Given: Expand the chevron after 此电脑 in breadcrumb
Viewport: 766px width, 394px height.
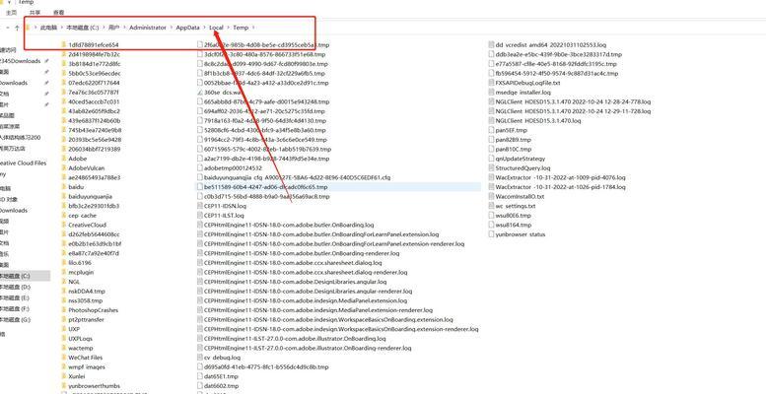Looking at the screenshot, I should click(x=61, y=28).
